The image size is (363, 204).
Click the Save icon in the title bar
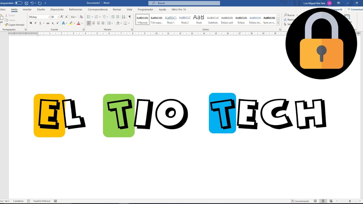tap(26, 3)
